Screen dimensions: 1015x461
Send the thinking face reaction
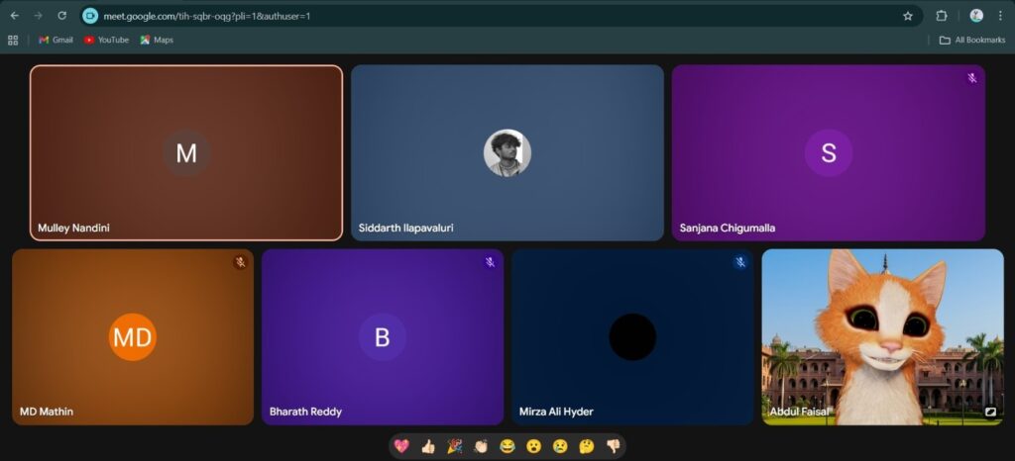pos(586,446)
